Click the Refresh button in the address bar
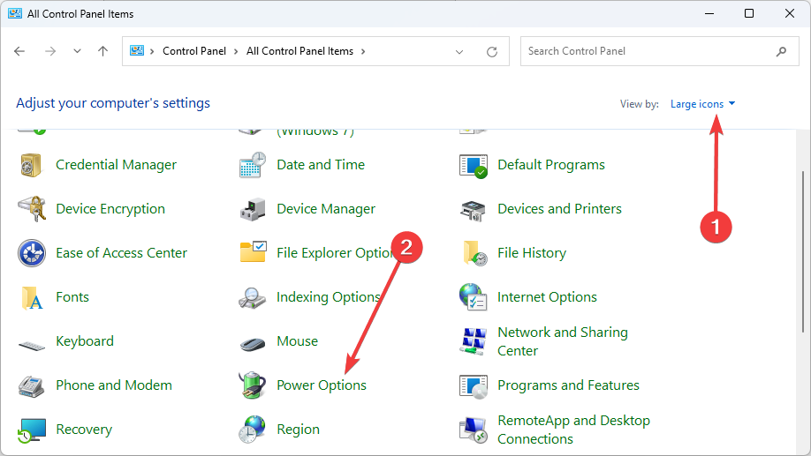The width and height of the screenshot is (811, 456). click(492, 52)
